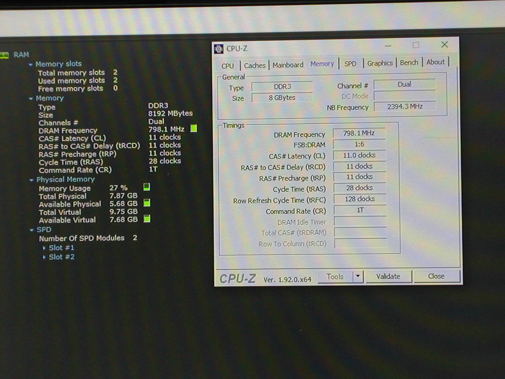Click the green indicator beside Available Virtual
Viewport: 505px width, 379px height.
[x=147, y=219]
